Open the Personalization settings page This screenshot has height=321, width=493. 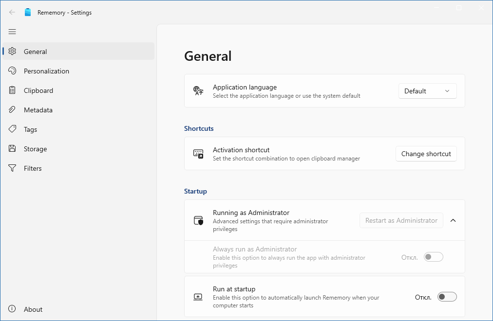tap(46, 71)
